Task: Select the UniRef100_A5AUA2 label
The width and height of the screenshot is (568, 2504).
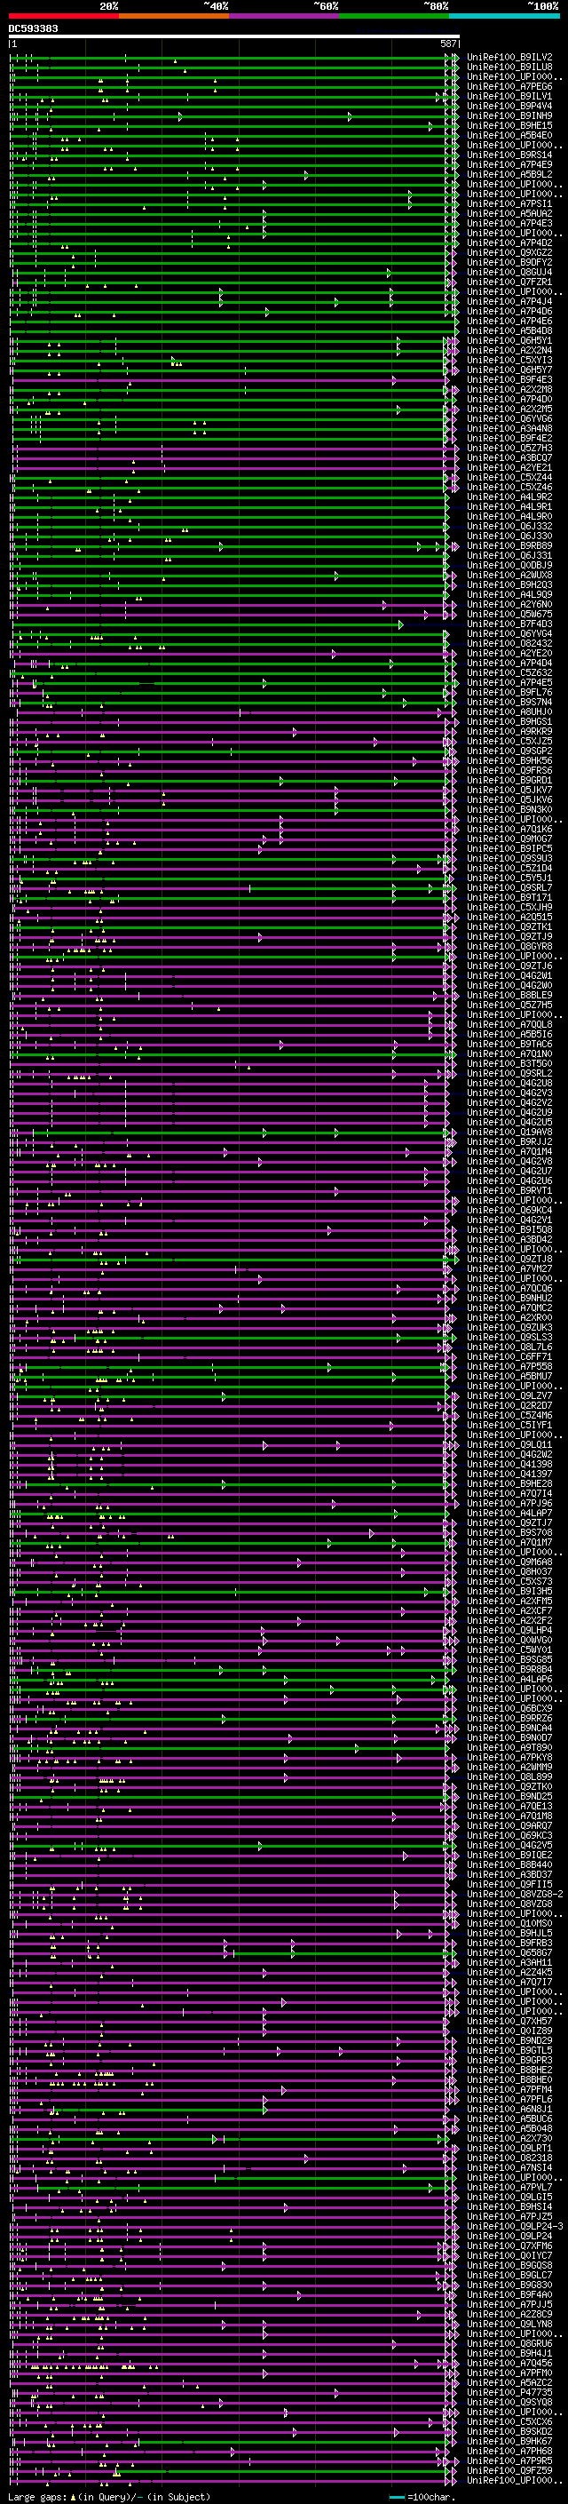Action: [x=509, y=214]
